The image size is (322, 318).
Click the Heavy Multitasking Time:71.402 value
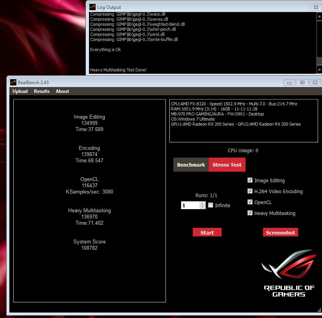click(x=89, y=223)
